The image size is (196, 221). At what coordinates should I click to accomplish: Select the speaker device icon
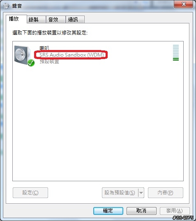point(23,55)
